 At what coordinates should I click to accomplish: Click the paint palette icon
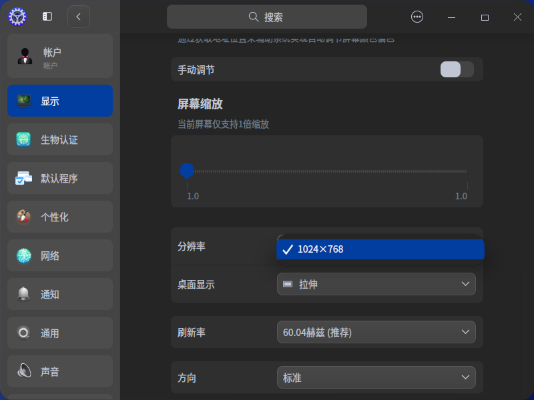(23, 217)
